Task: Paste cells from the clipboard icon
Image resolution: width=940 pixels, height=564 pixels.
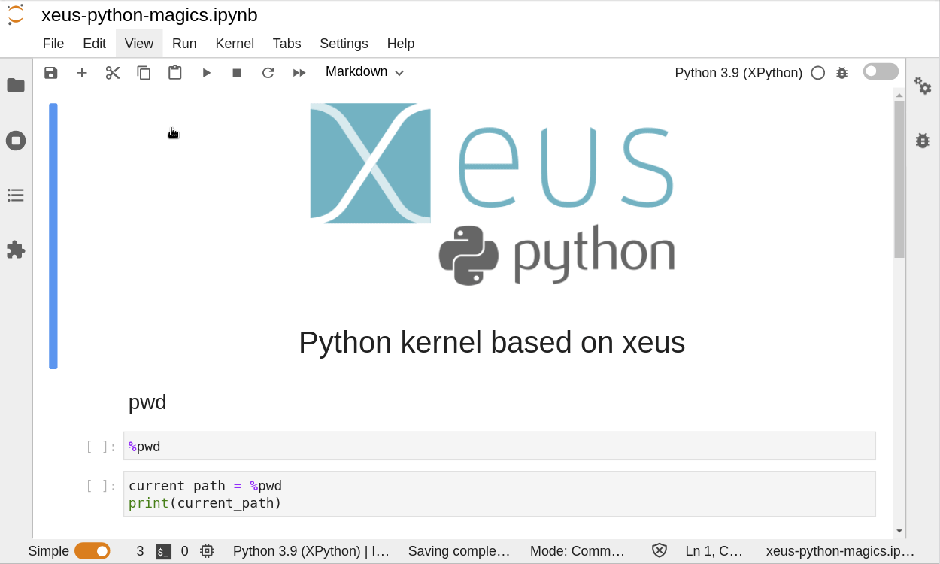Action: tap(174, 73)
